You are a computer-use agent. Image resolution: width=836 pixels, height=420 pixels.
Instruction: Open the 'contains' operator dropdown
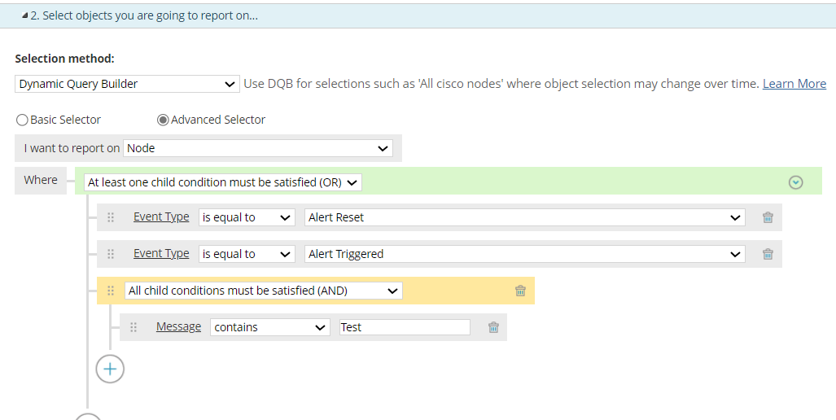[269, 327]
